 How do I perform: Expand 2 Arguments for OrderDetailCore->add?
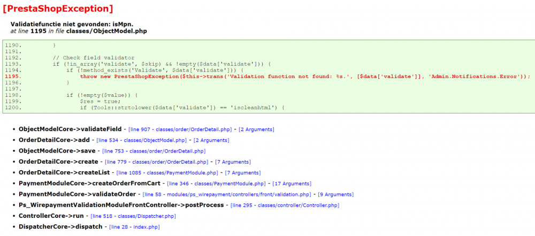(x=211, y=140)
